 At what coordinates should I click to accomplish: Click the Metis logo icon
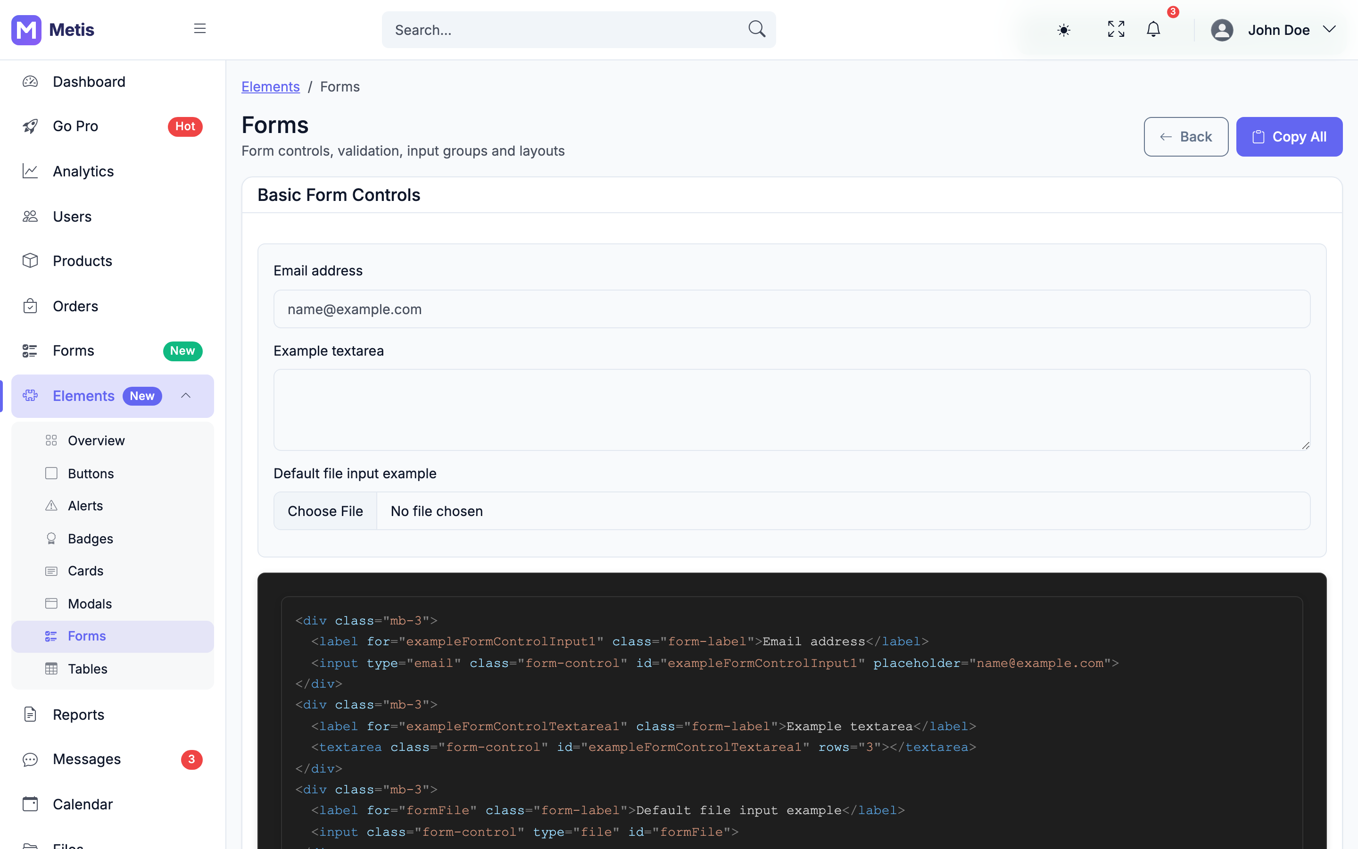[26, 30]
